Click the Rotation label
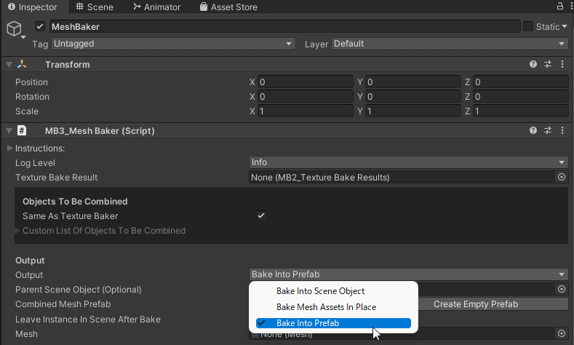This screenshot has height=345, width=574. click(x=32, y=97)
